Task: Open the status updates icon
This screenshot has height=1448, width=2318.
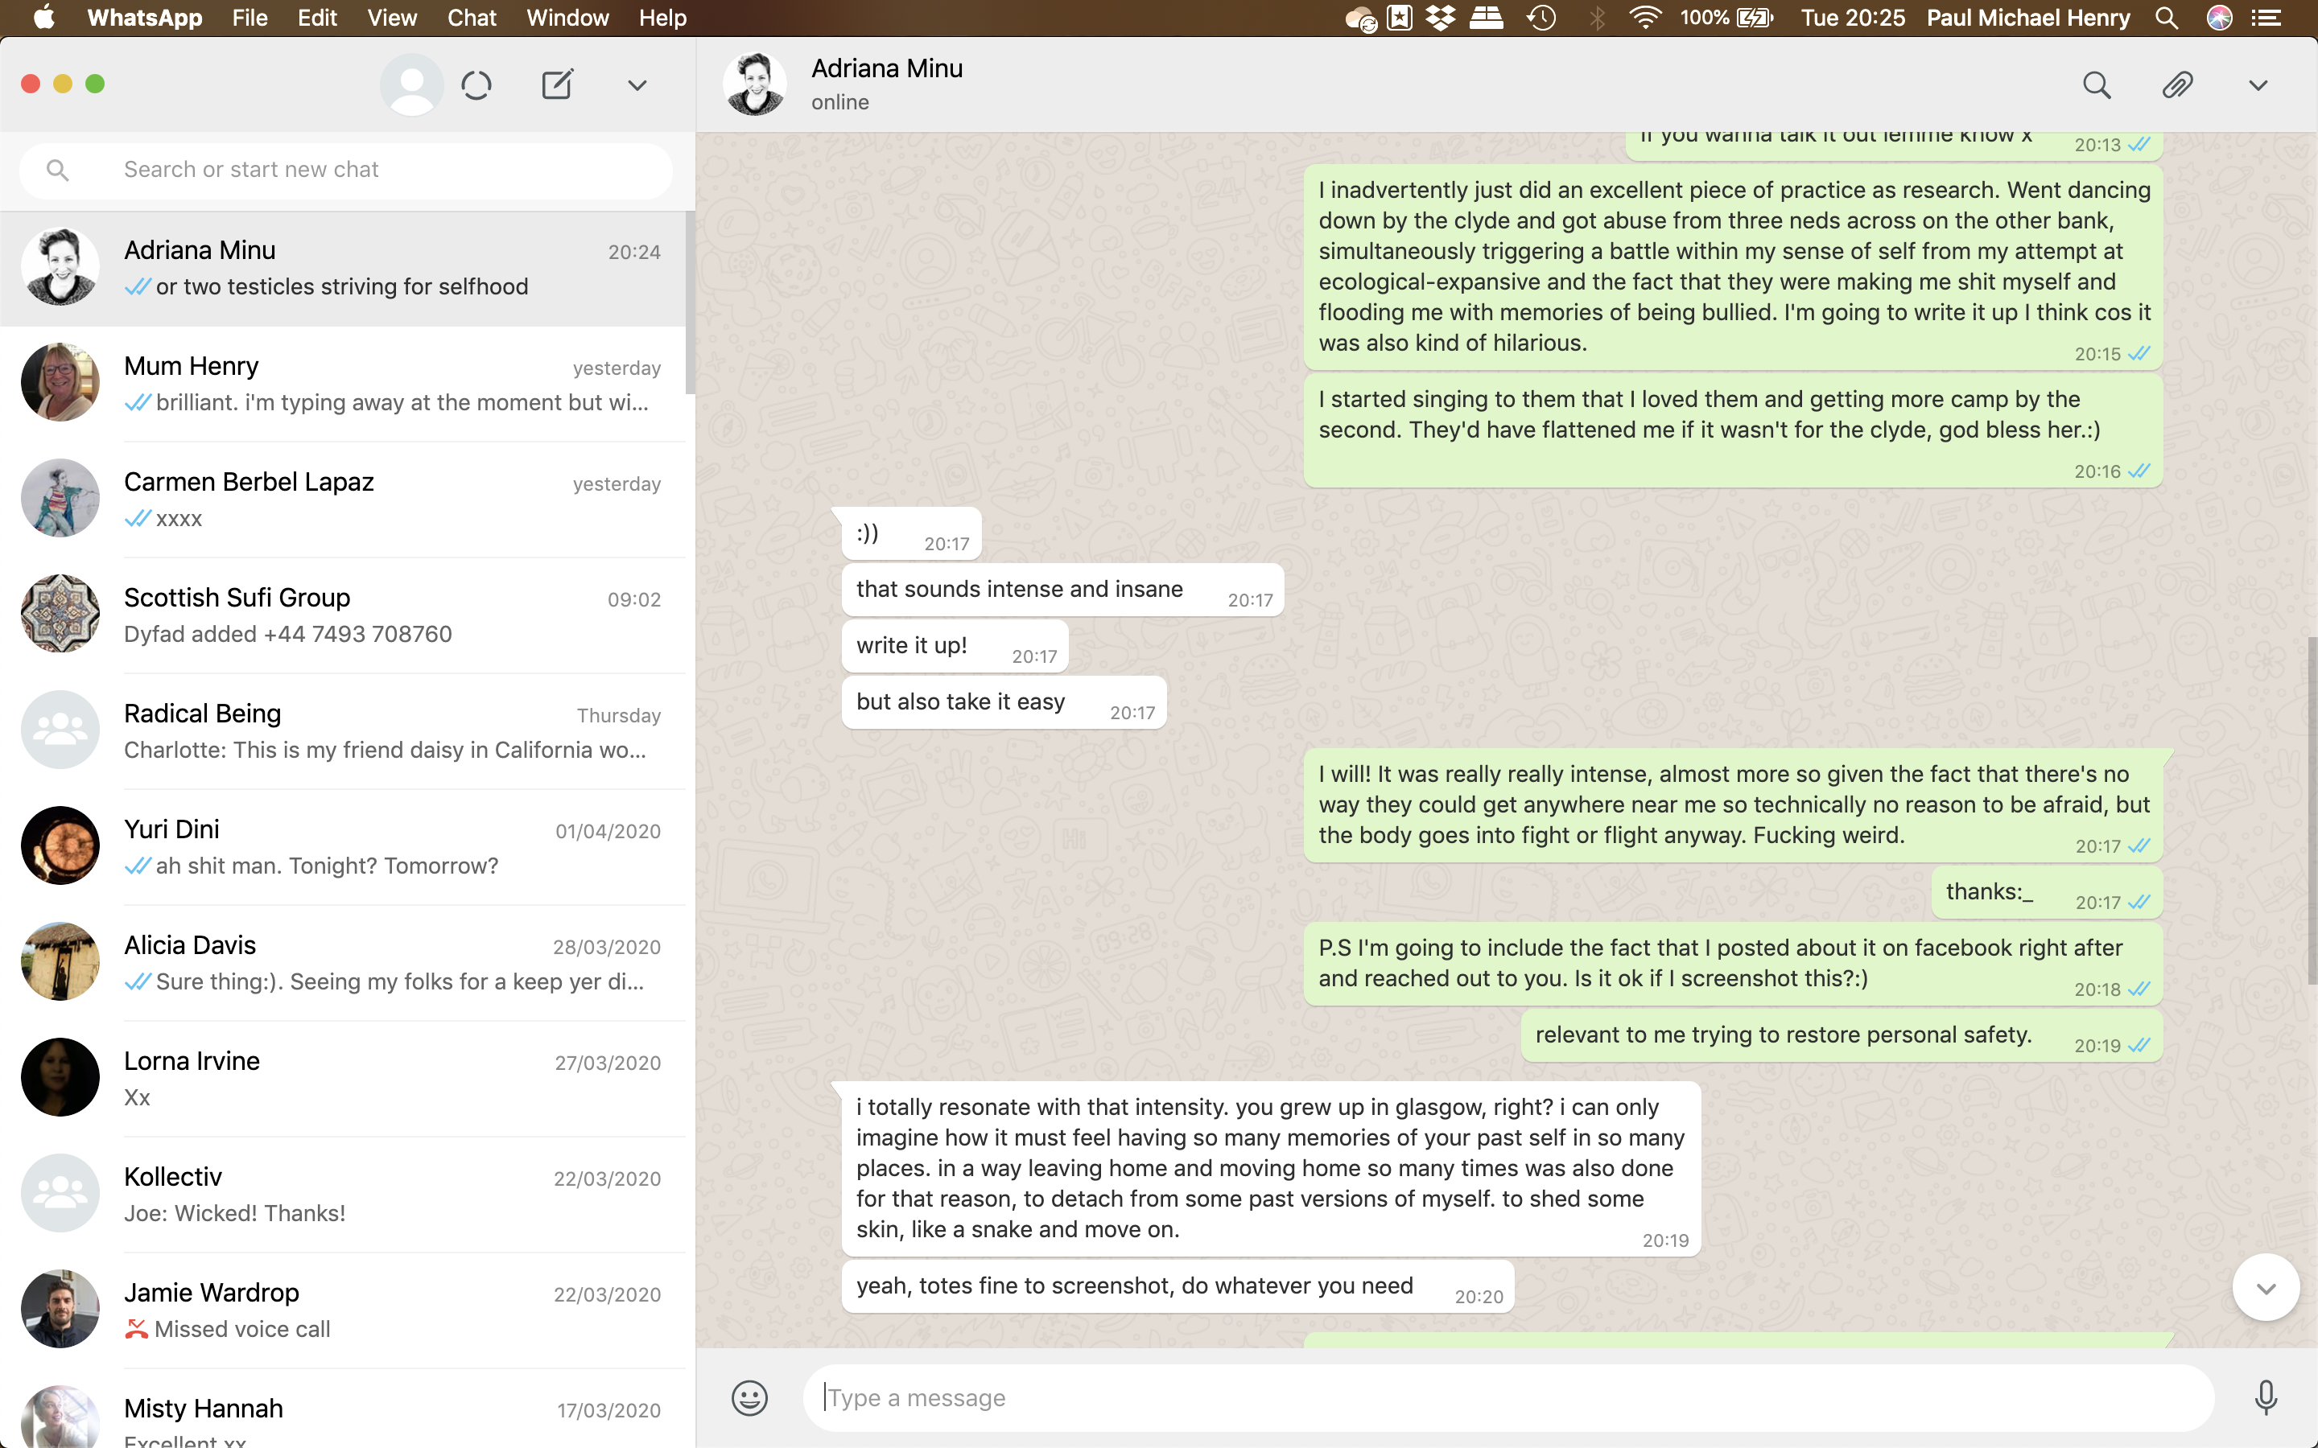Action: (x=476, y=85)
